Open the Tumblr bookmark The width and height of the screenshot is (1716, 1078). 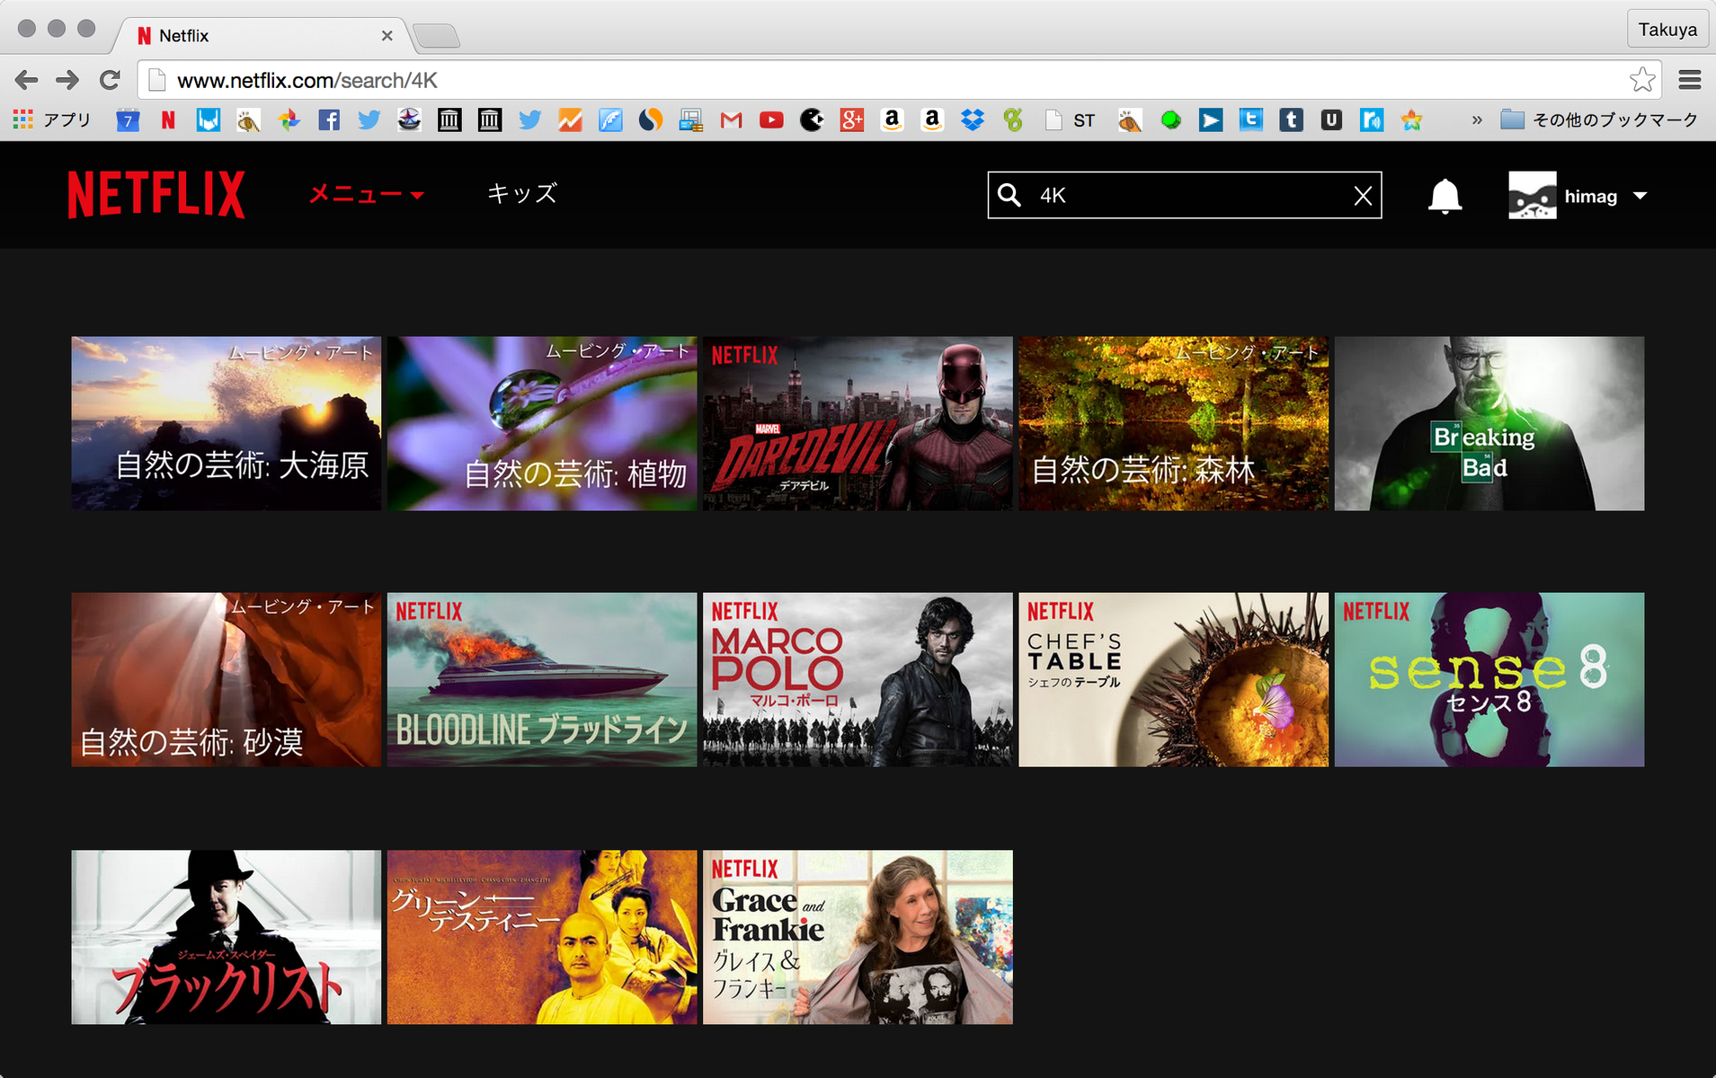coord(1291,119)
